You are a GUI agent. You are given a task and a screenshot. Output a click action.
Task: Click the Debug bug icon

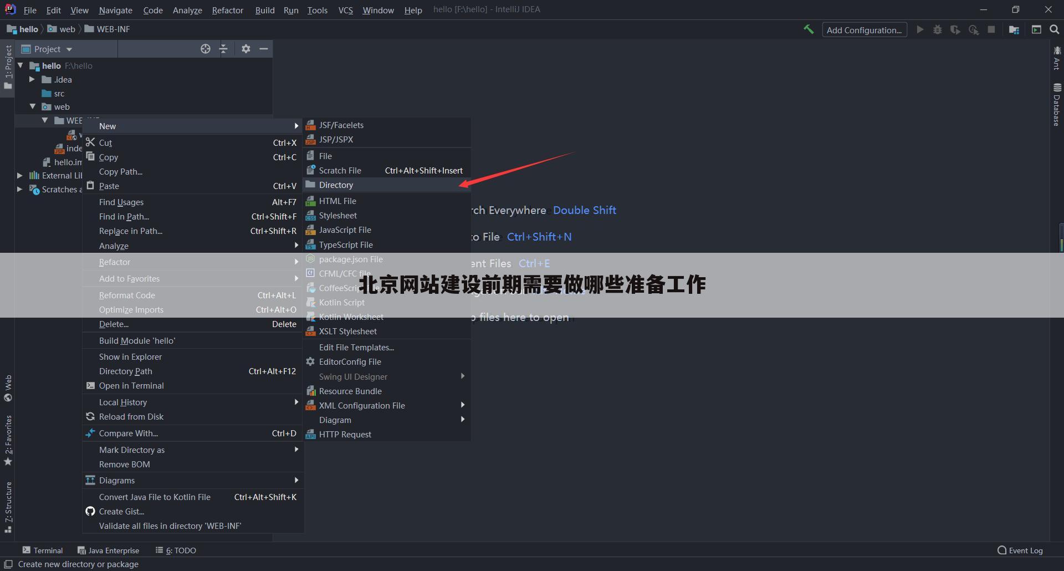click(x=938, y=29)
